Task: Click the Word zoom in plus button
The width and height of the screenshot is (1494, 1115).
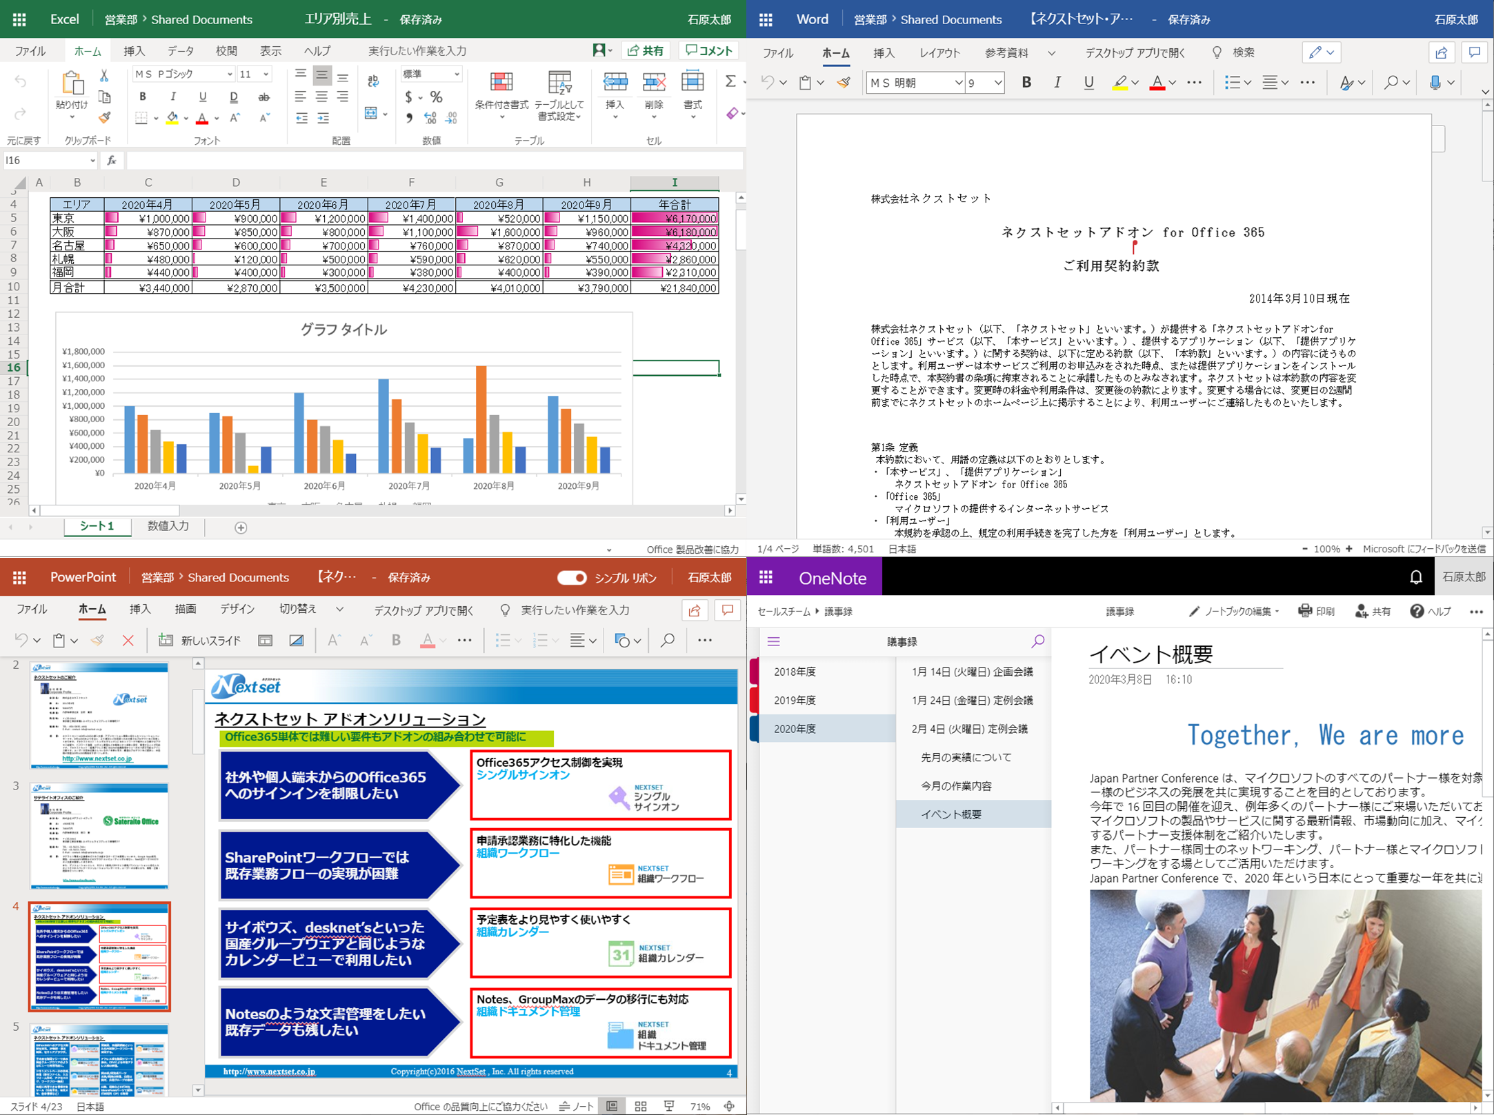Action: tap(1349, 549)
